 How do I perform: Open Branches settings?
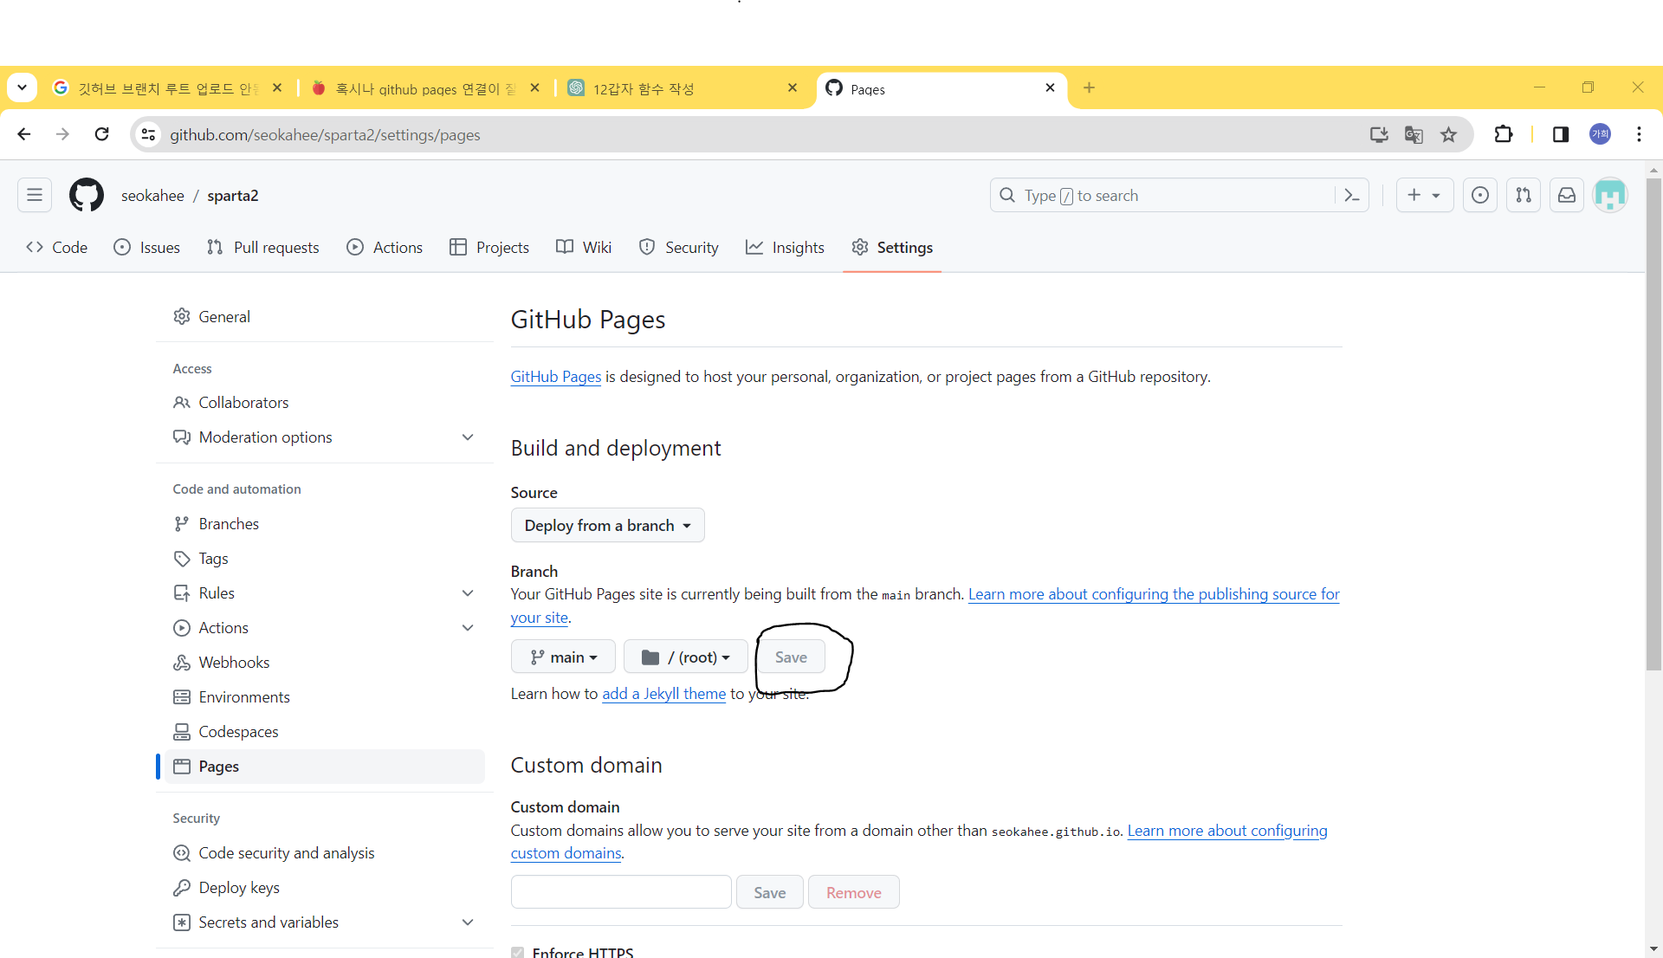[325, 524]
